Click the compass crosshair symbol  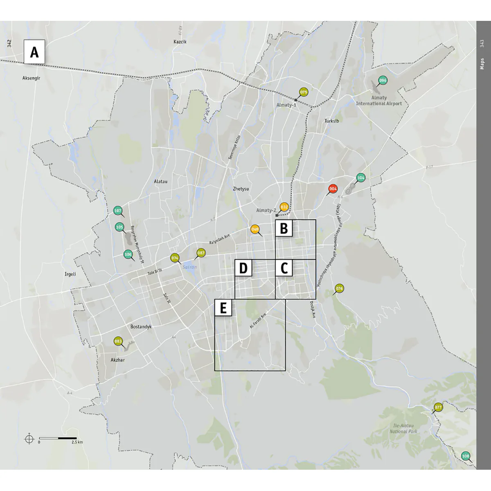29,439
